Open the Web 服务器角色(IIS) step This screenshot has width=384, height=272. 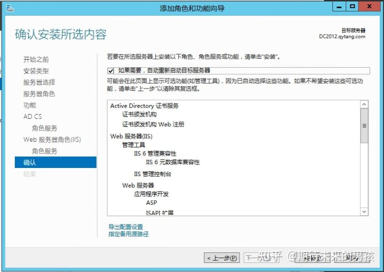(52, 140)
